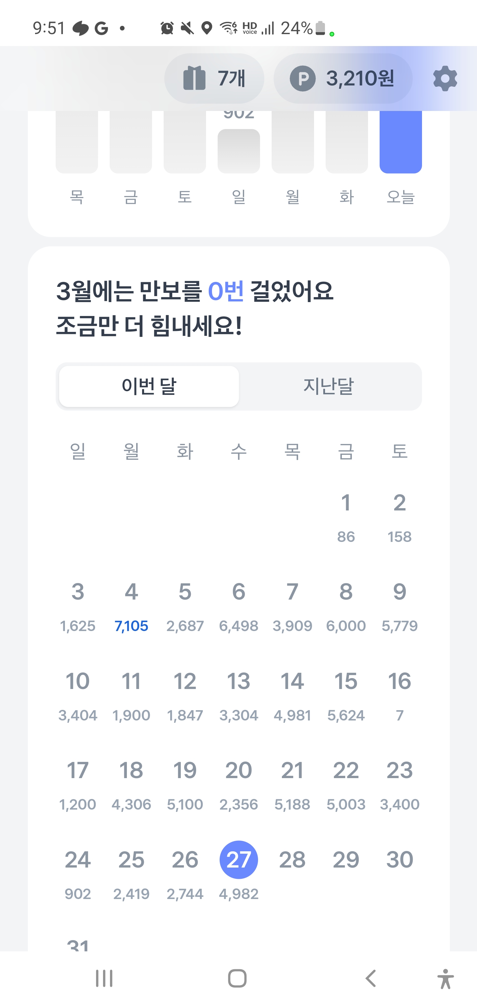
Task: Select highlighted date 27 in calendar
Action: [238, 860]
